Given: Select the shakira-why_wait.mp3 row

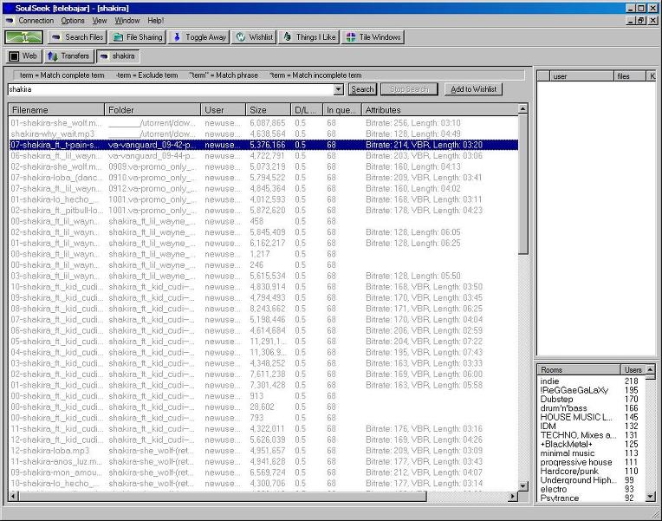Looking at the screenshot, I should click(263, 134).
